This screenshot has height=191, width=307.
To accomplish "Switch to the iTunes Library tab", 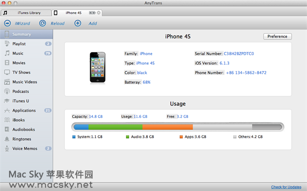I will pyautogui.click(x=26, y=13).
